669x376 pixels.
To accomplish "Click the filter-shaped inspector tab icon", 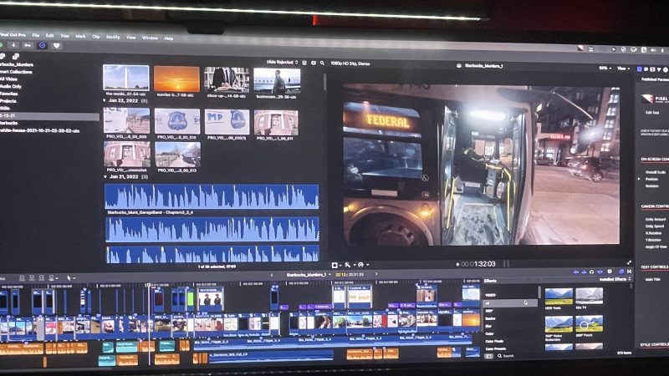I will tap(660, 69).
